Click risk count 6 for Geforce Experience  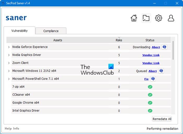pos(119,47)
